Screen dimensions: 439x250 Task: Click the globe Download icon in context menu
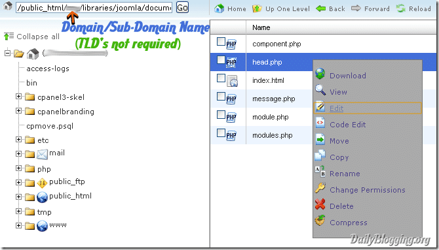coord(320,74)
